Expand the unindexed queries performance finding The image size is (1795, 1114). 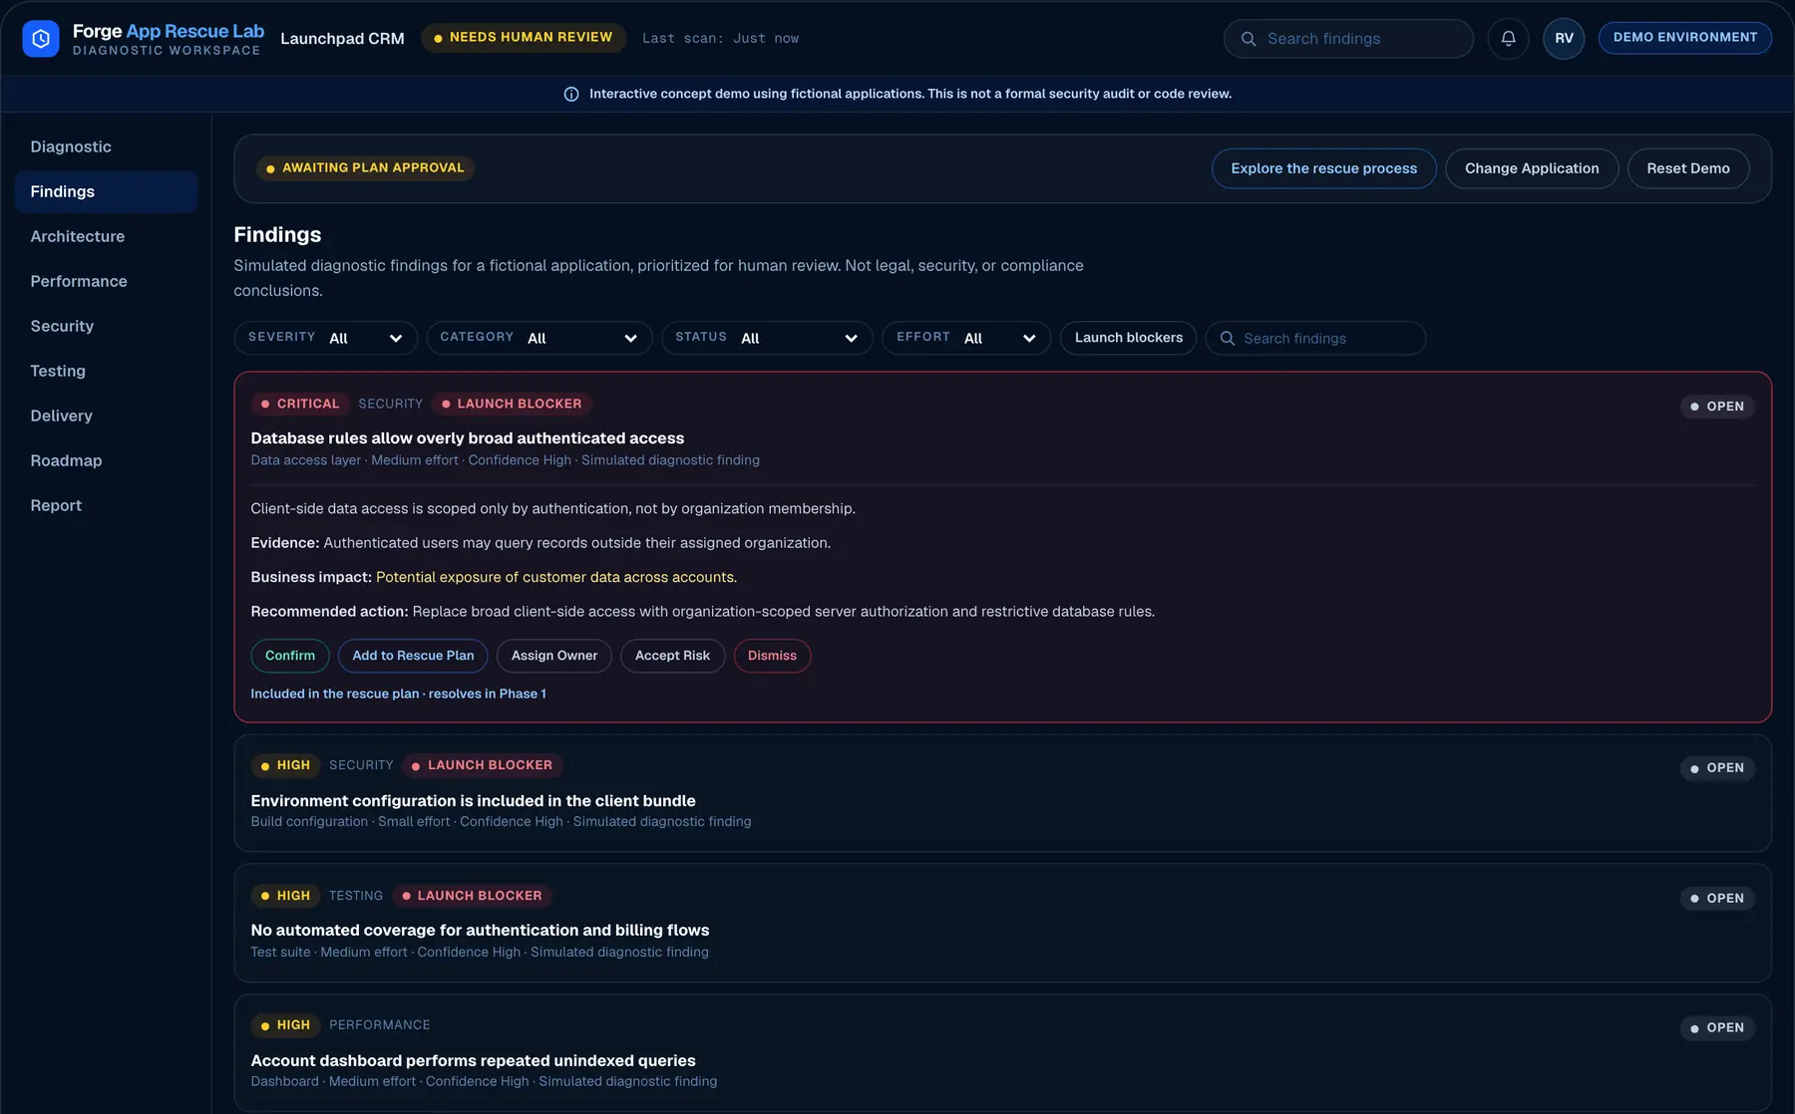pos(1002,1052)
